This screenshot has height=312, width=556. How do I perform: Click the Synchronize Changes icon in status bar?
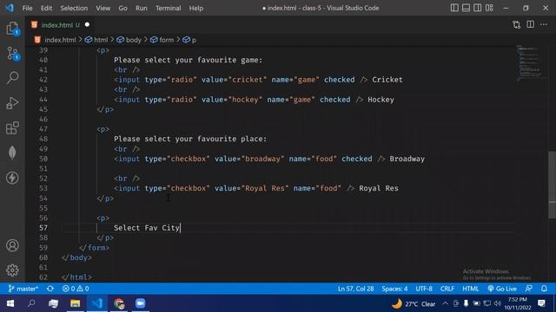50,289
